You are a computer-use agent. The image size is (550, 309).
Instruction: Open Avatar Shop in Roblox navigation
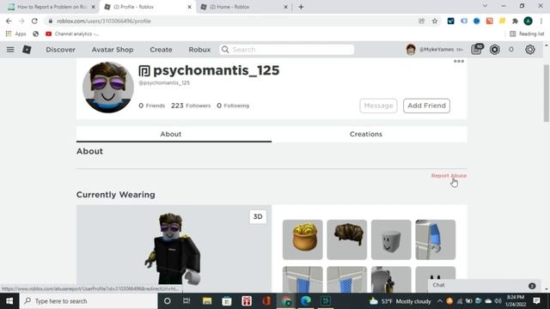[x=113, y=50]
